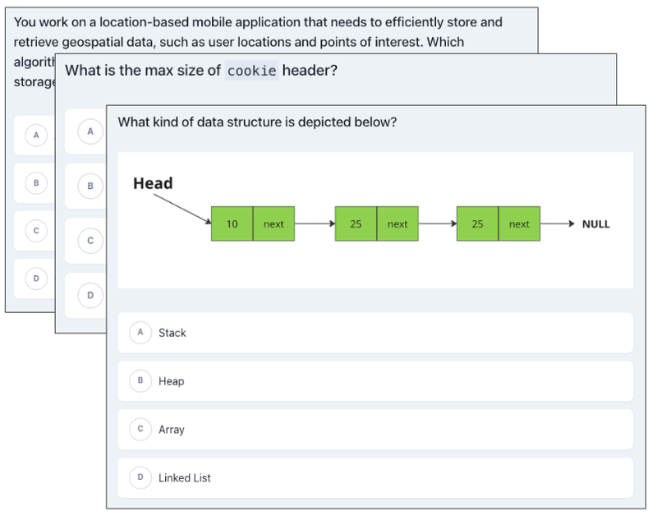Click the node cell containing value 10
This screenshot has width=657, height=516.
point(232,223)
